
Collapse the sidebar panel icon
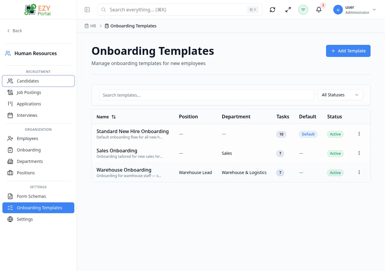pyautogui.click(x=87, y=10)
